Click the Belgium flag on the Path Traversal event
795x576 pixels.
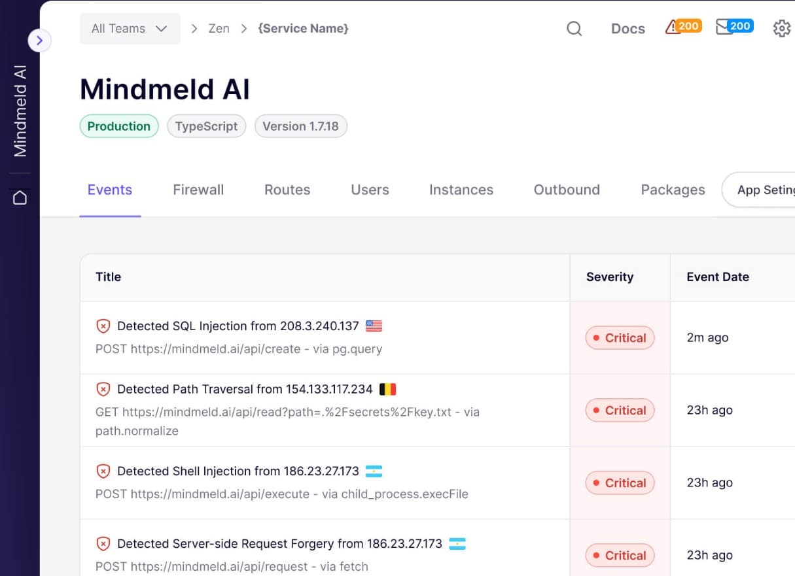click(387, 388)
